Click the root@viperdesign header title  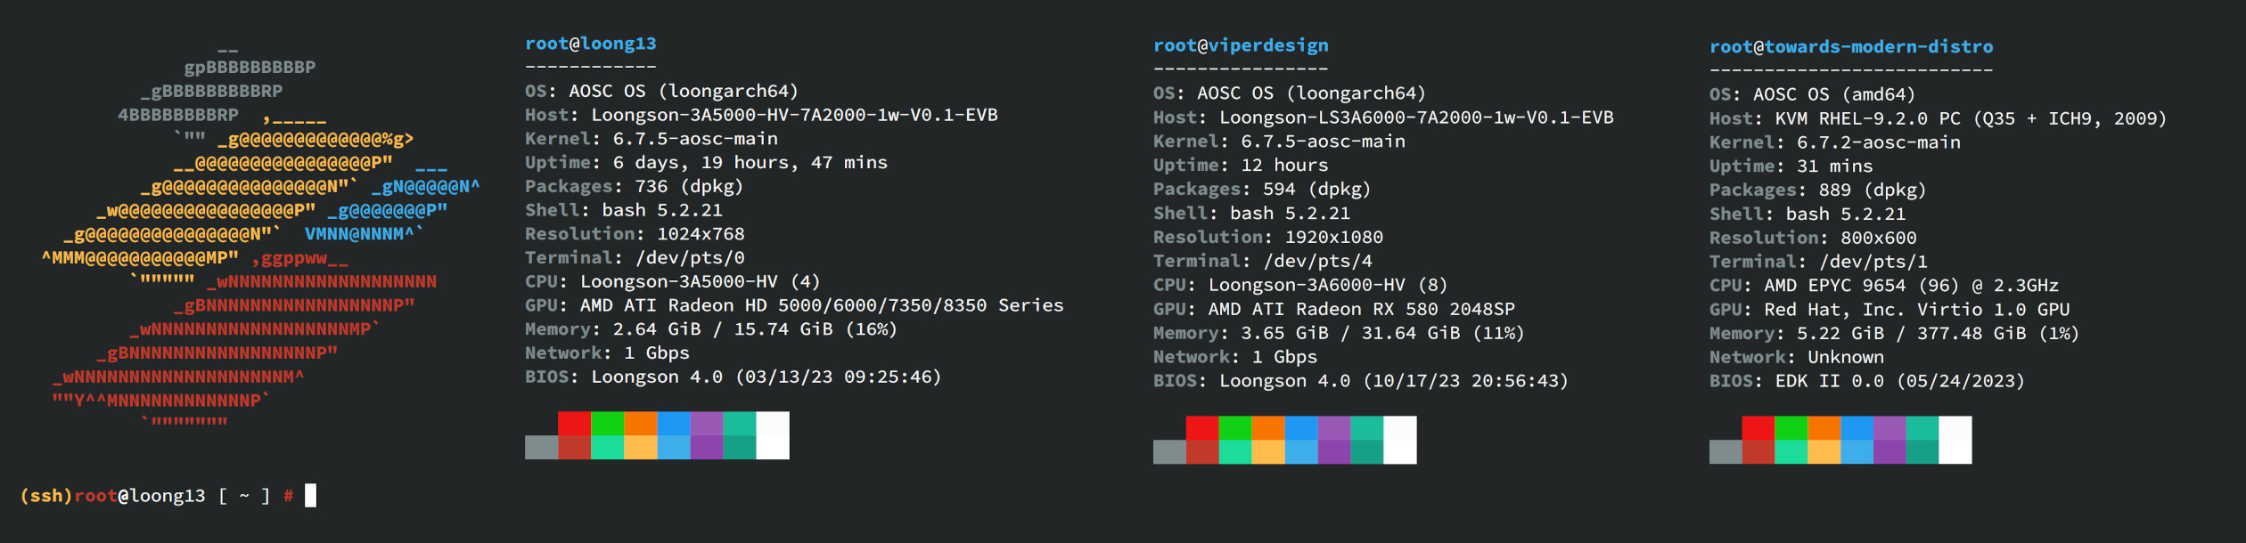(x=1240, y=45)
